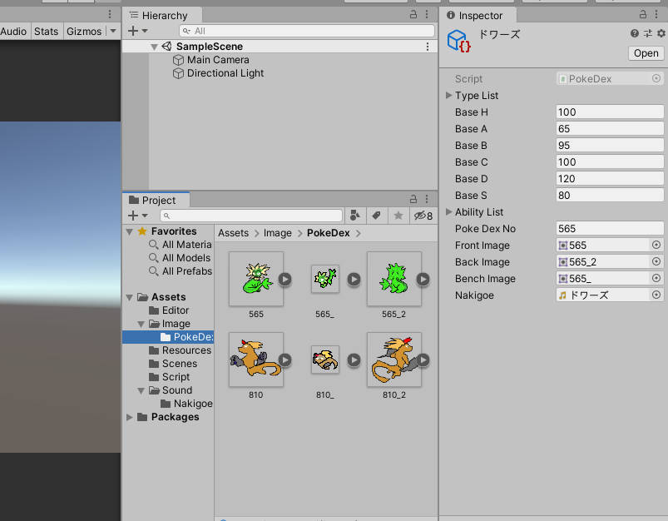Expand the Type List in Inspector
This screenshot has width=668, height=521.
coord(448,95)
